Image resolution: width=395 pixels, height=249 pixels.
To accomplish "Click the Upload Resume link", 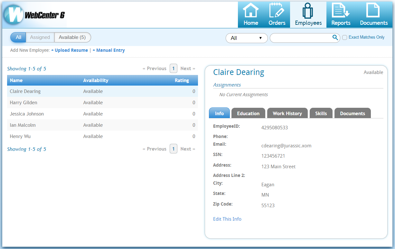I will 70,50.
